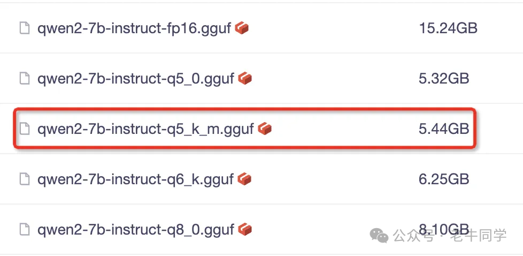Open the qwen2-7b-instruct-q5_0.gguf file link
The height and width of the screenshot is (256, 523).
(x=136, y=79)
